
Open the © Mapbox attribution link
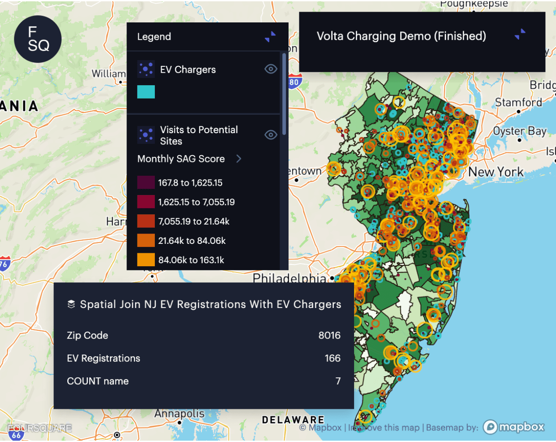[320, 428]
